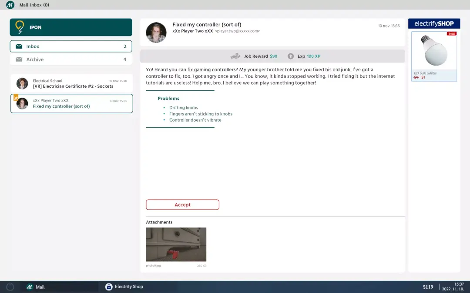
Task: Click the 'Problems' heading
Action: [168, 99]
